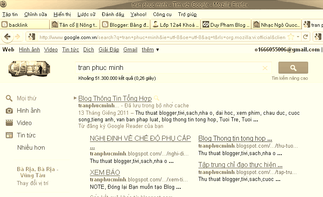This screenshot has height=197, width=323.
Task: Switch to the 'Blogger: Bảng đ...' tab
Action: tap(125, 25)
